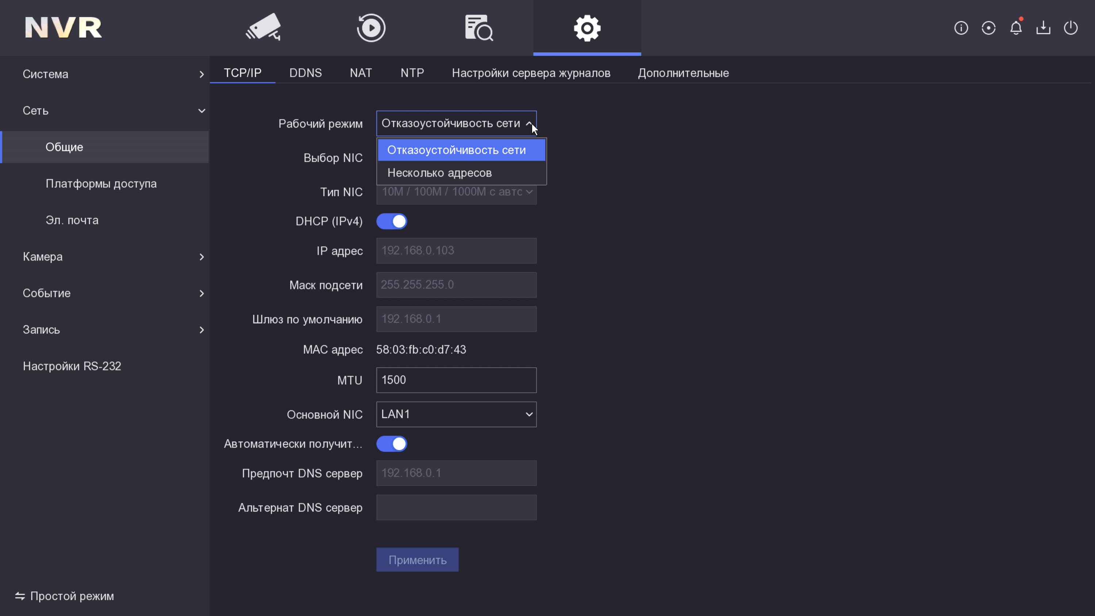Click the settings gear icon
This screenshot has width=1095, height=616.
tap(587, 28)
